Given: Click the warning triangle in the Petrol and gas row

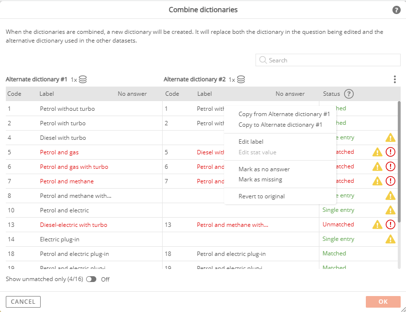Looking at the screenshot, I should click(x=377, y=152).
